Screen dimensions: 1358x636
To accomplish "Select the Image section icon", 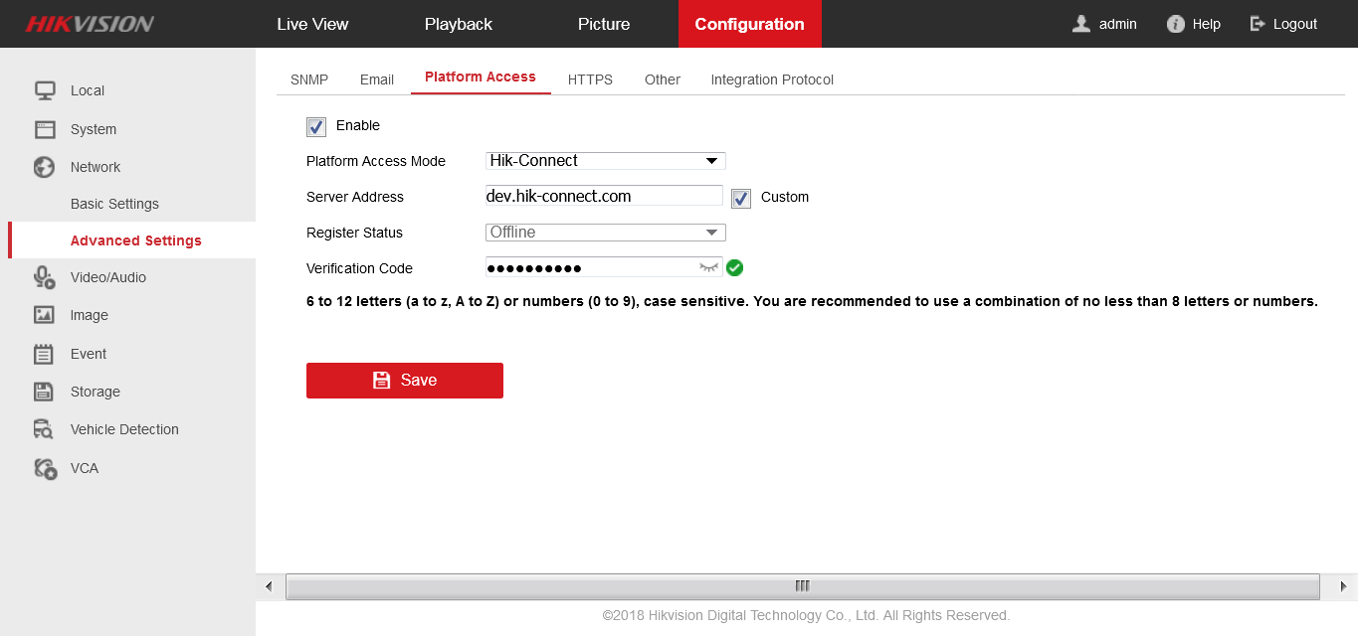I will 45,315.
